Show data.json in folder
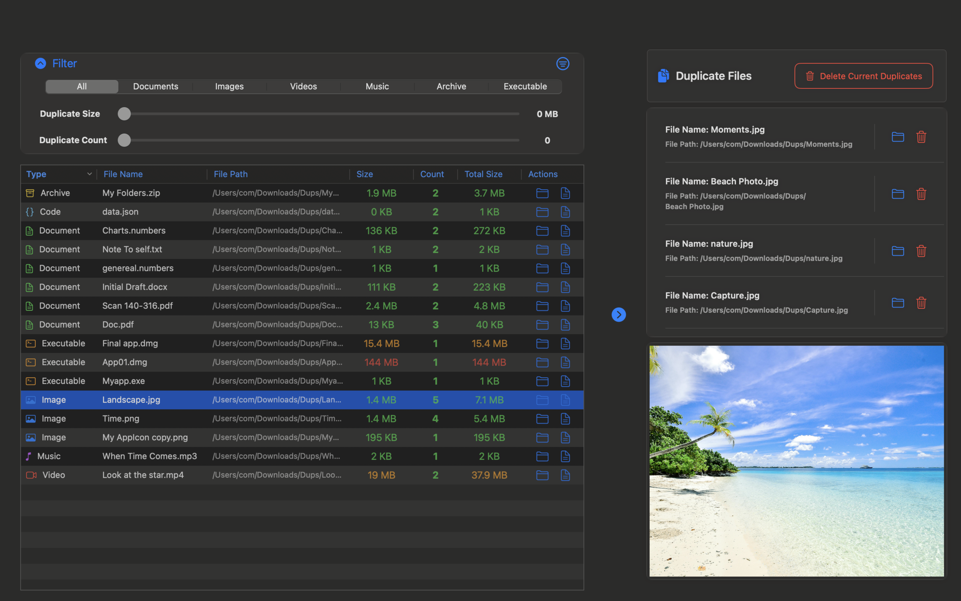Screen dimensions: 961x601 543,212
